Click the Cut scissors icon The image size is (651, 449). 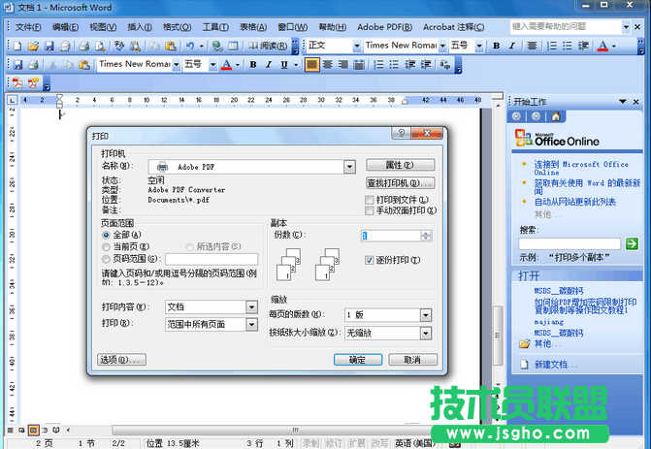[x=52, y=65]
